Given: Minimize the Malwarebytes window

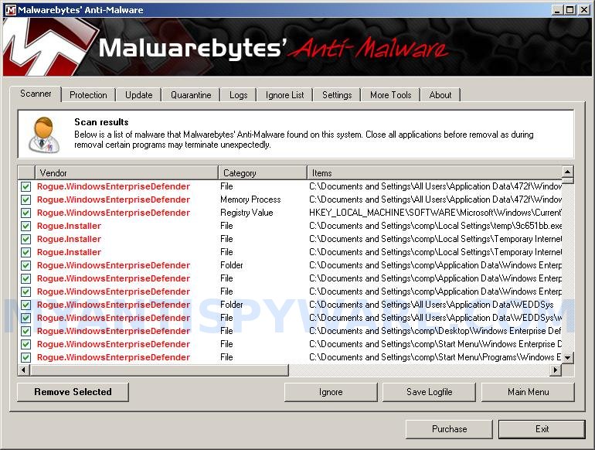Looking at the screenshot, I should (x=557, y=10).
